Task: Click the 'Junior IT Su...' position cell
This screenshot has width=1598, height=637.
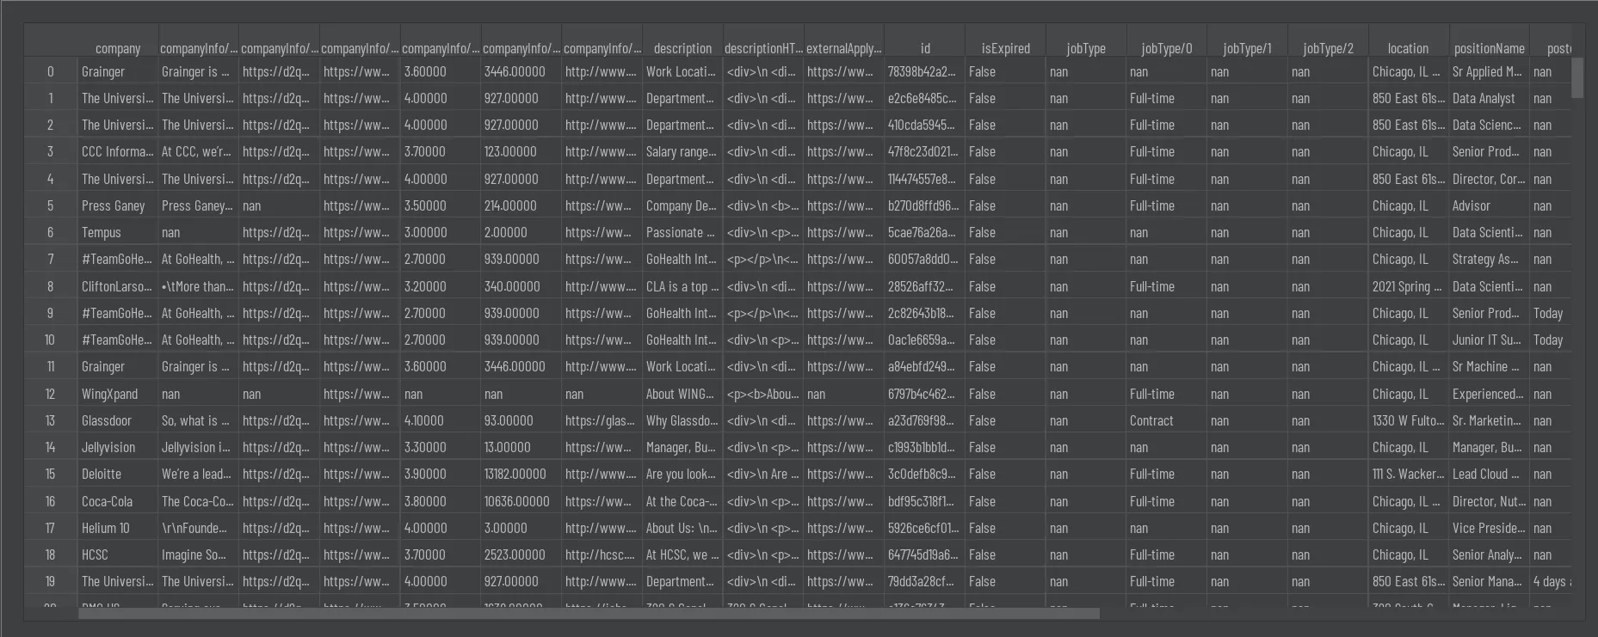Action: pyautogui.click(x=1490, y=340)
